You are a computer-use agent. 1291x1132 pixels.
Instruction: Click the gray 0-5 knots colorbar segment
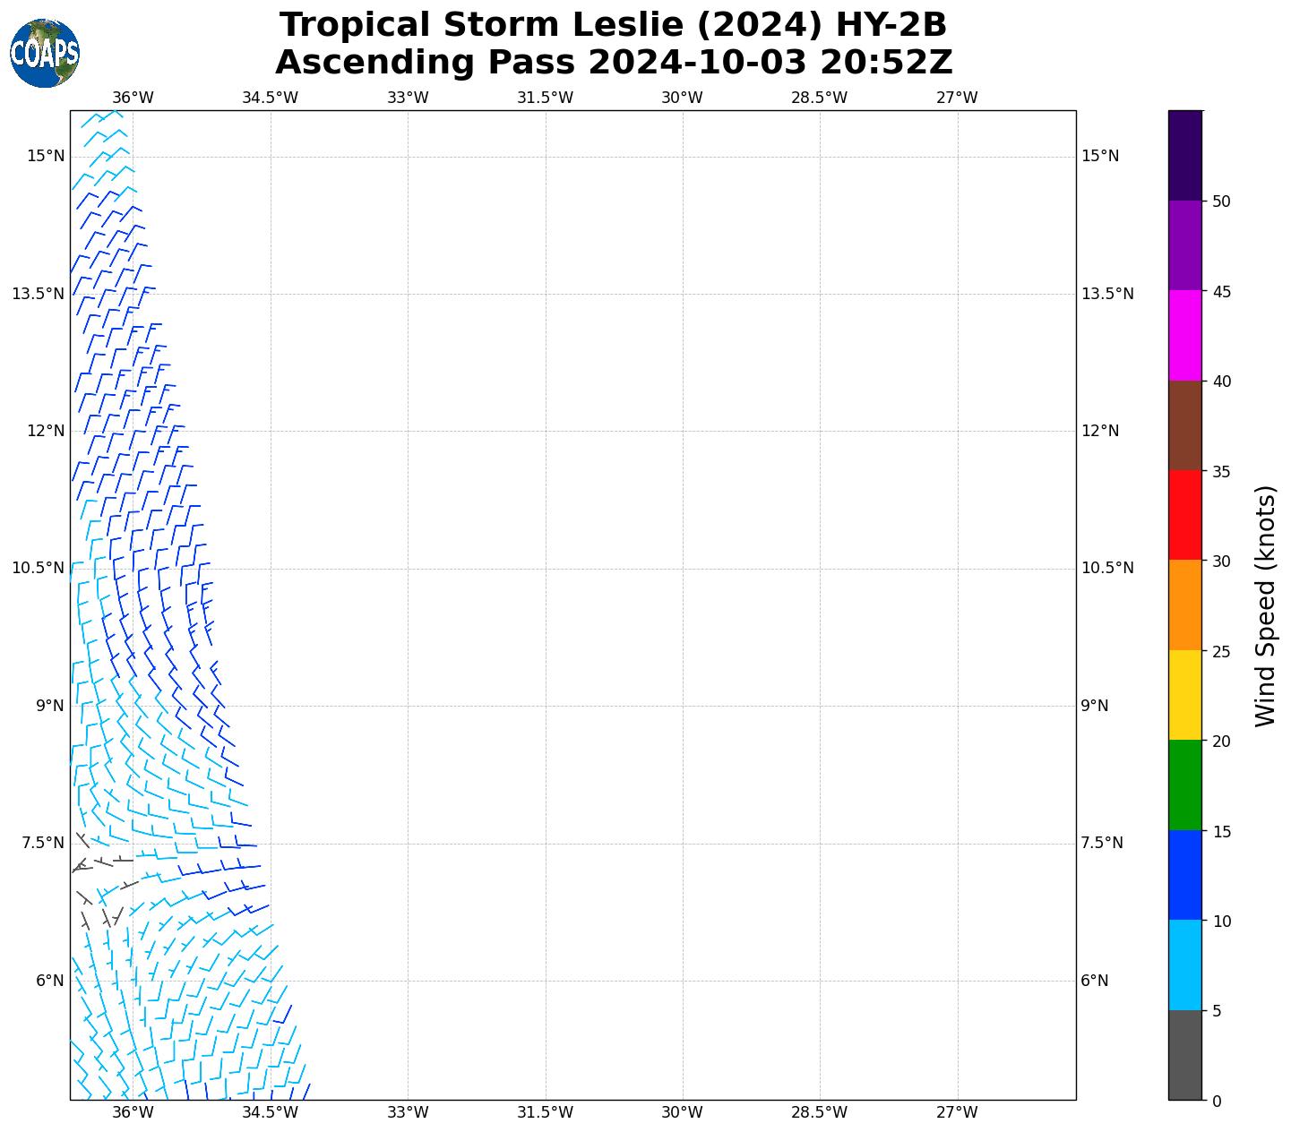click(1184, 1054)
